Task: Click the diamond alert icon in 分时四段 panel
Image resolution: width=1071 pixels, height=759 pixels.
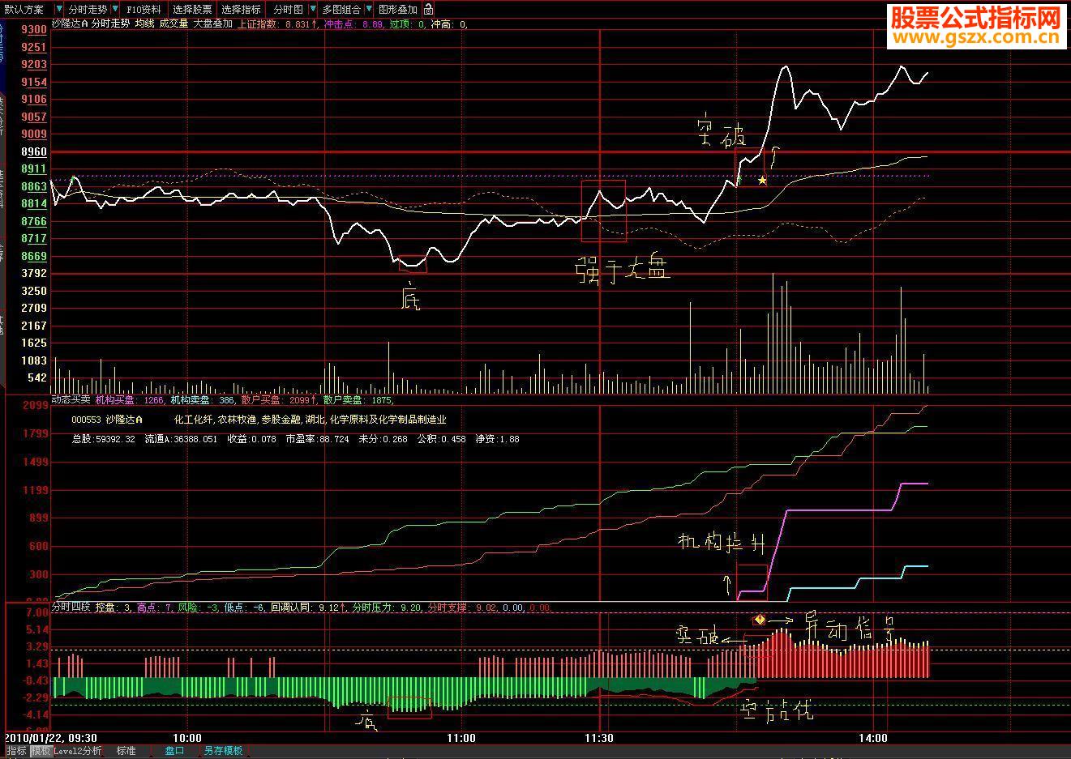Action: pyautogui.click(x=759, y=620)
